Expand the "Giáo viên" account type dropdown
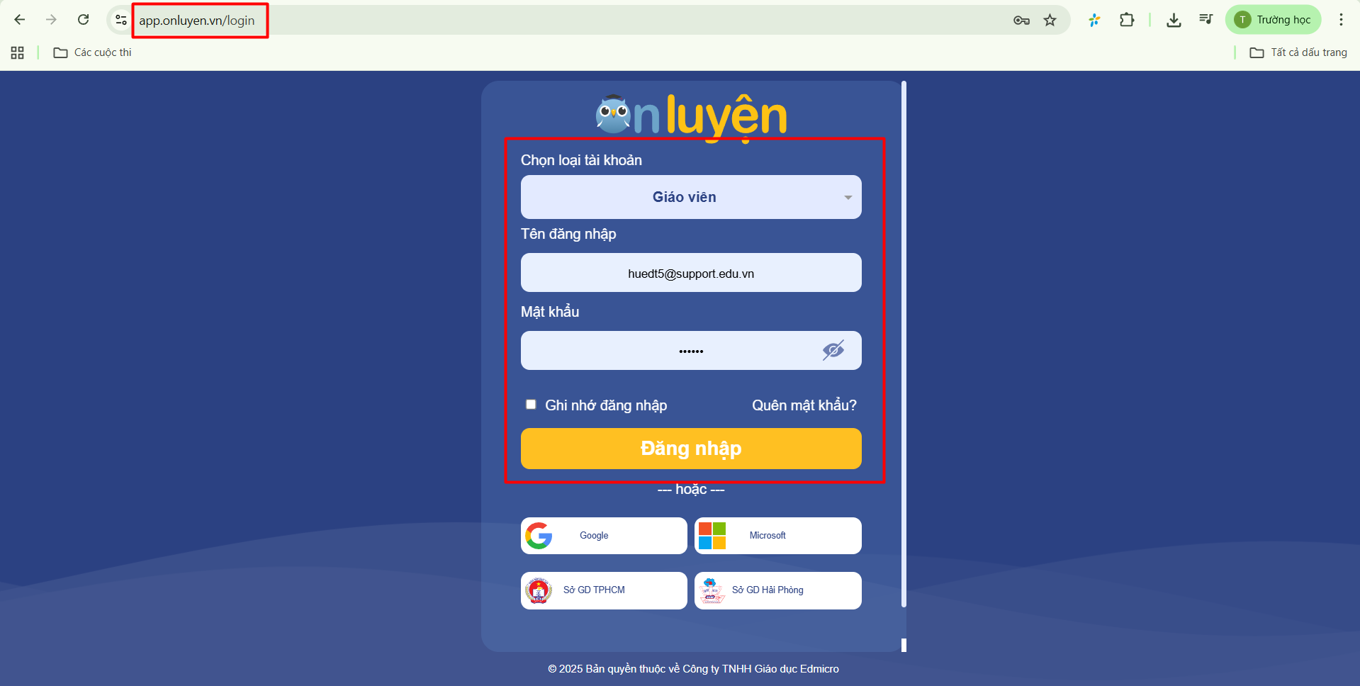The image size is (1360, 686). click(x=691, y=197)
